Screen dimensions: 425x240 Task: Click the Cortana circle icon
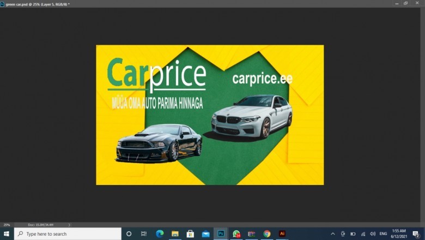point(129,233)
